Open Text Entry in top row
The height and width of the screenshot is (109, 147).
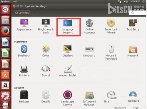pyautogui.click(x=133, y=25)
